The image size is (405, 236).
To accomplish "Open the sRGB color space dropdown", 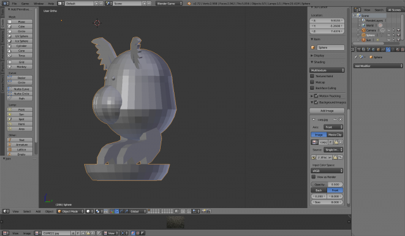I will [x=327, y=171].
